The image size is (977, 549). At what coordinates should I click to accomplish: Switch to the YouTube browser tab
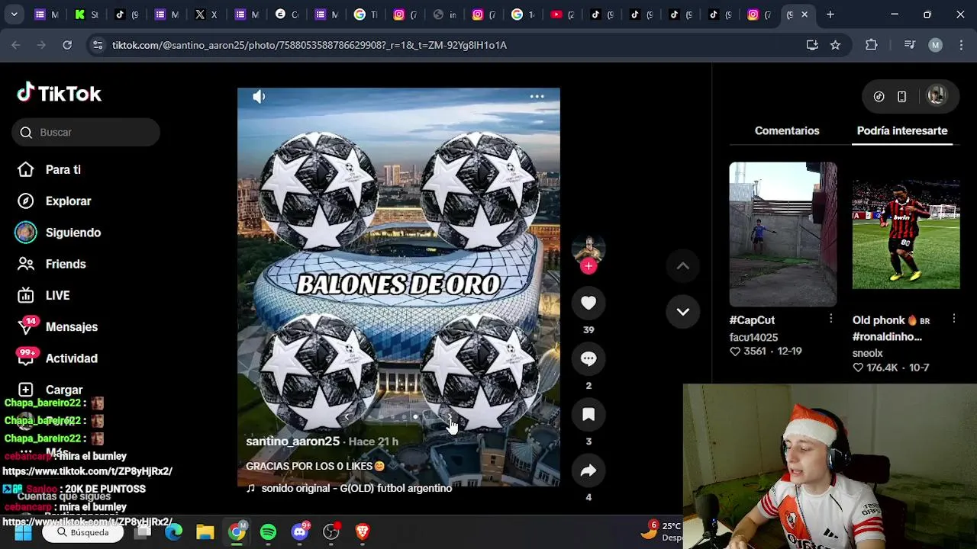click(562, 14)
